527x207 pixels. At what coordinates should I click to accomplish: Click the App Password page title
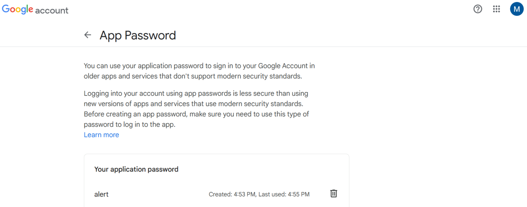(x=137, y=35)
